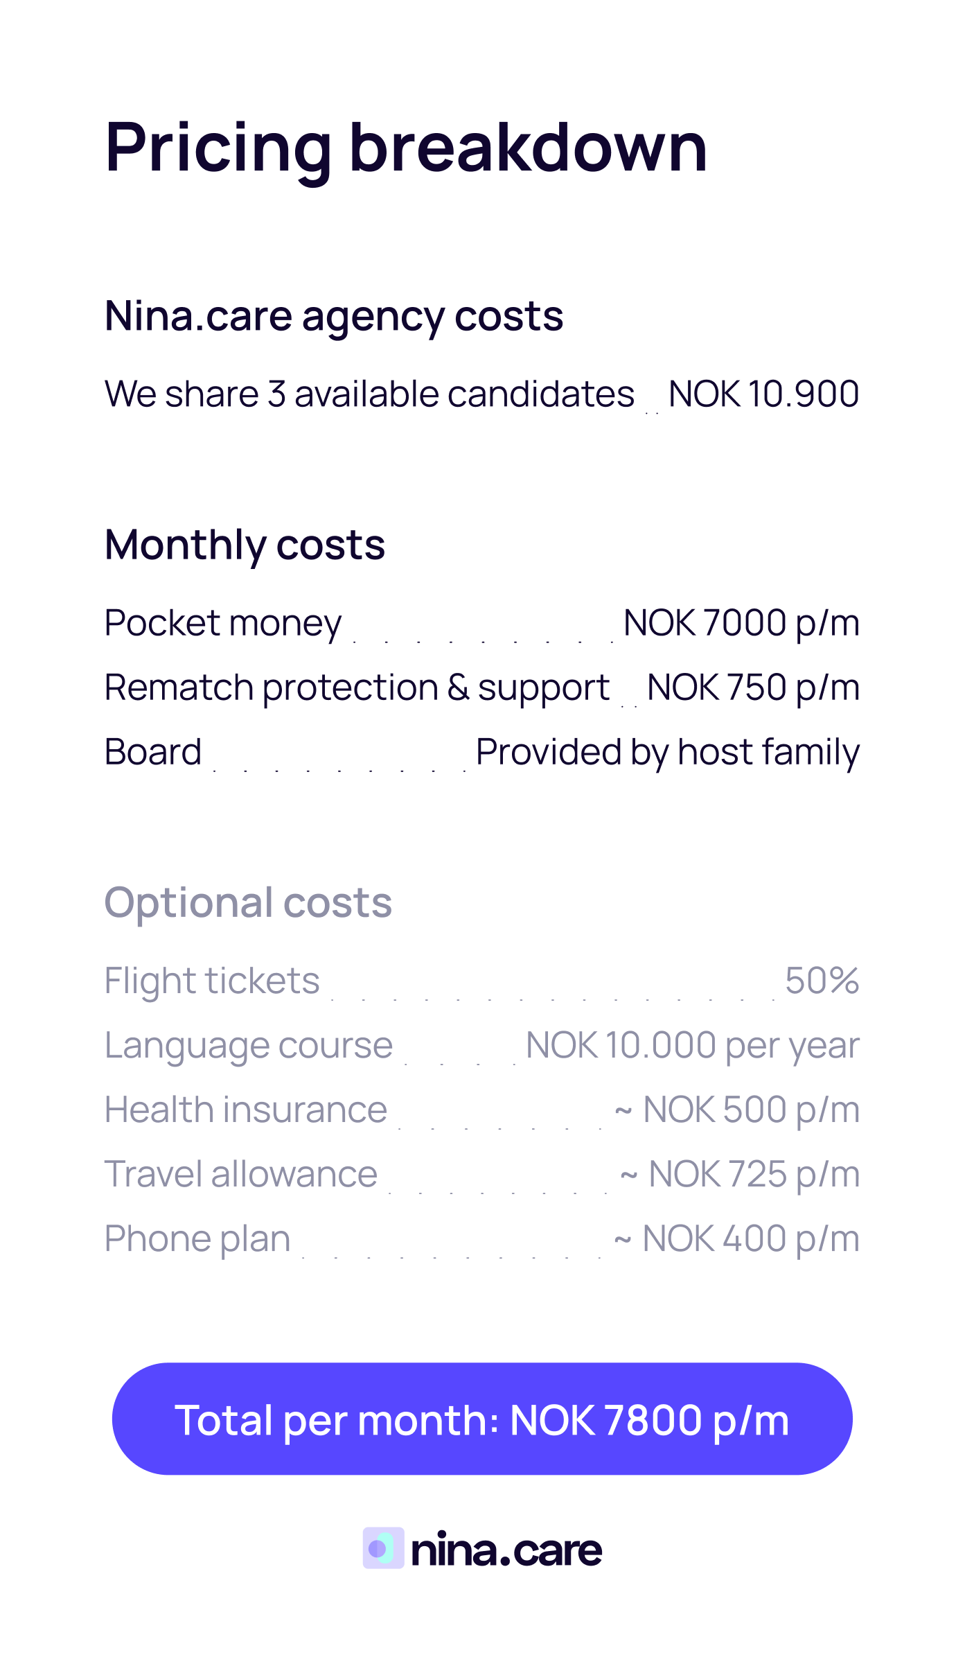Click the Total per month button
This screenshot has width=965, height=1673.
pos(482,1419)
